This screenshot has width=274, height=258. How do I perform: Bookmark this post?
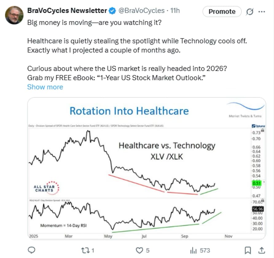pos(248,250)
